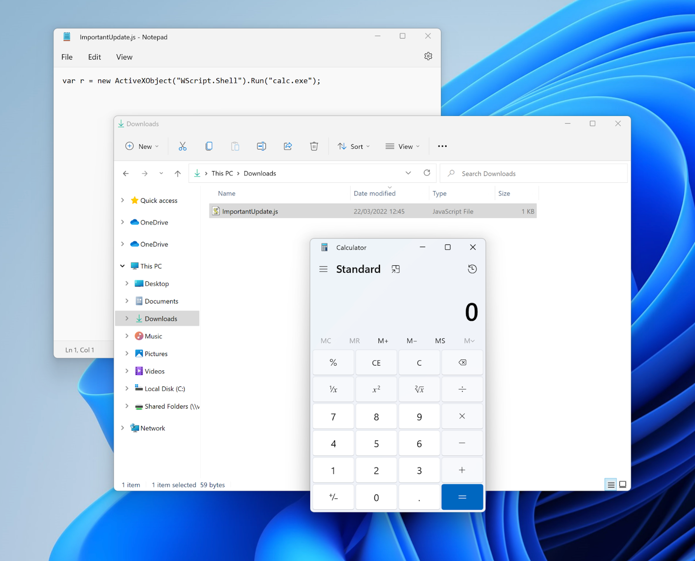Open the New dropdown in Explorer
The width and height of the screenshot is (695, 561).
pyautogui.click(x=142, y=146)
